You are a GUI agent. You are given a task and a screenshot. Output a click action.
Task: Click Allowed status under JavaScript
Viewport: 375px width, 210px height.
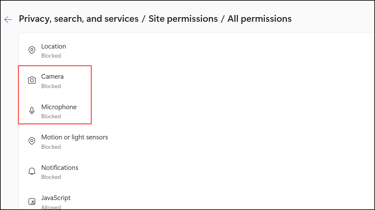coord(51,207)
